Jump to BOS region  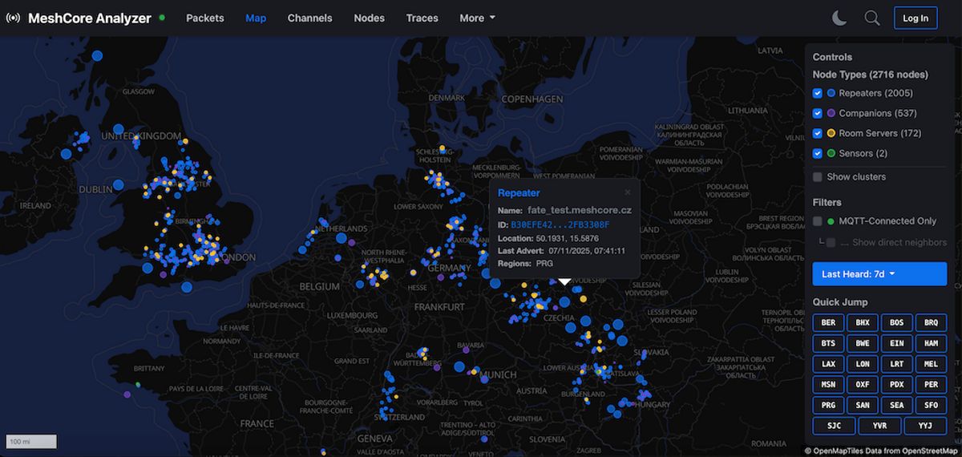tap(896, 323)
